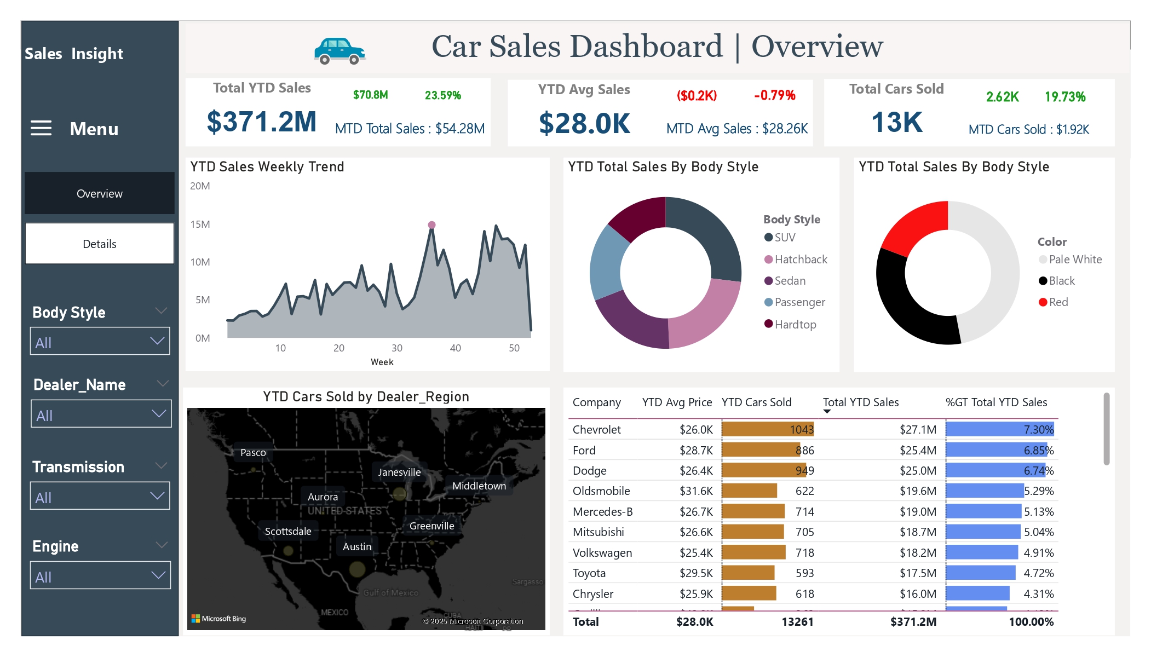Click the blue car icon in the header
The height and width of the screenshot is (657, 1151).
point(339,49)
